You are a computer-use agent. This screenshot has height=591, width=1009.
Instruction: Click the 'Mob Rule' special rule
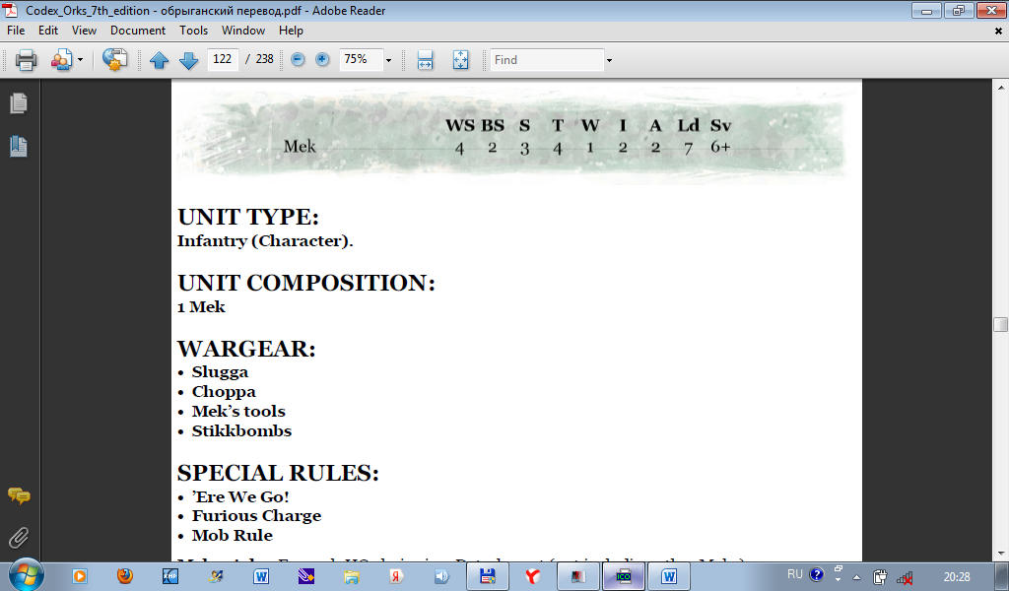click(x=233, y=535)
